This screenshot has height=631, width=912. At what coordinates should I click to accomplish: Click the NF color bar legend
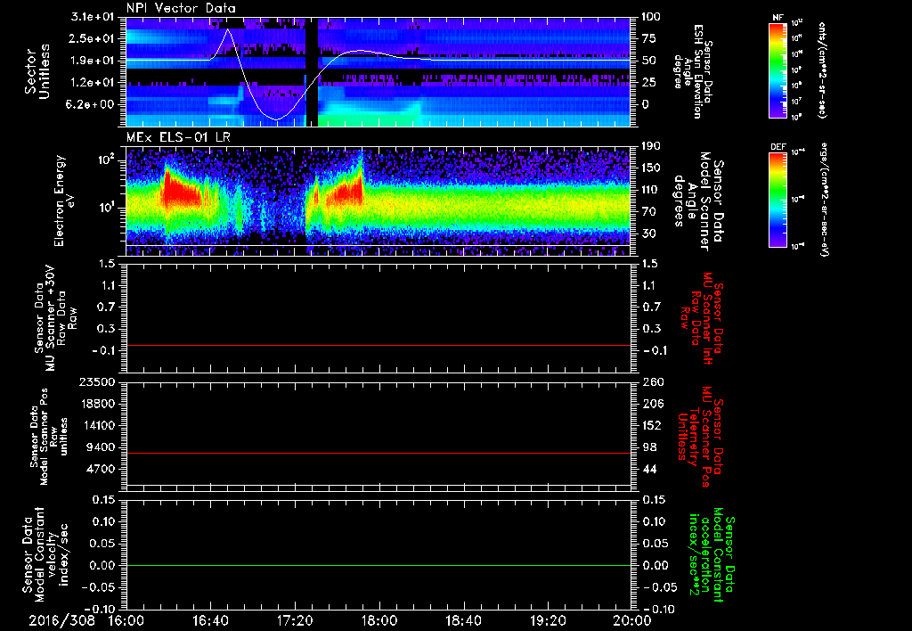(778, 70)
